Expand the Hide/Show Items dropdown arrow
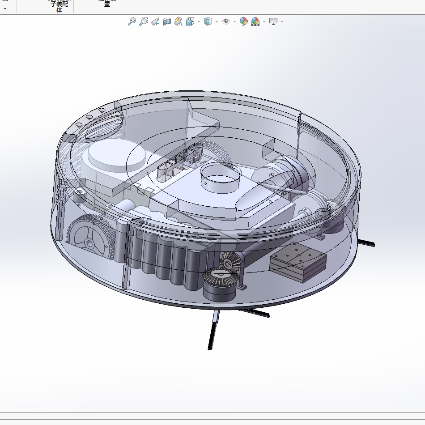The image size is (425, 425). pyautogui.click(x=234, y=21)
